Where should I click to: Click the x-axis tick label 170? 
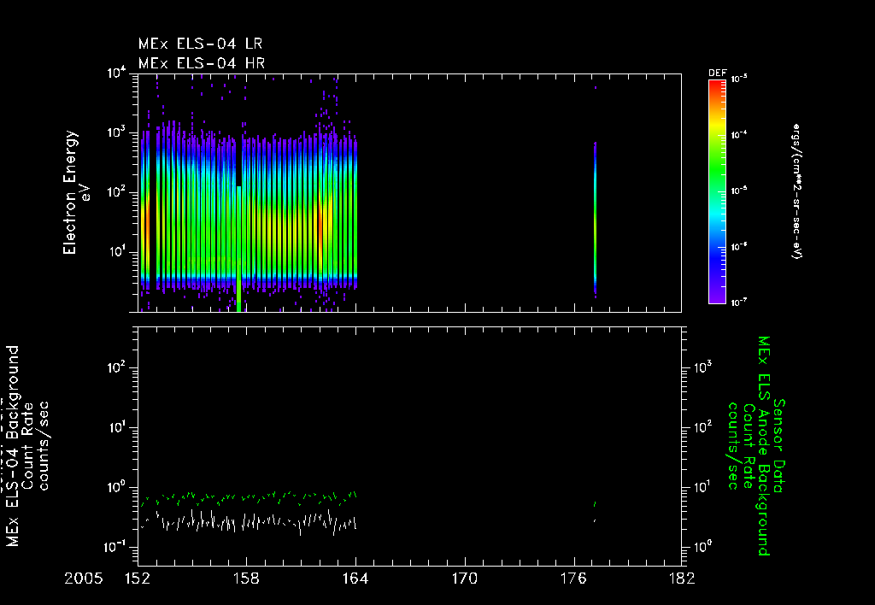(464, 579)
